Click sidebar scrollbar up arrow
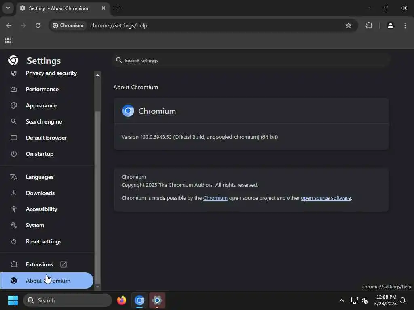The image size is (414, 310). click(x=98, y=75)
